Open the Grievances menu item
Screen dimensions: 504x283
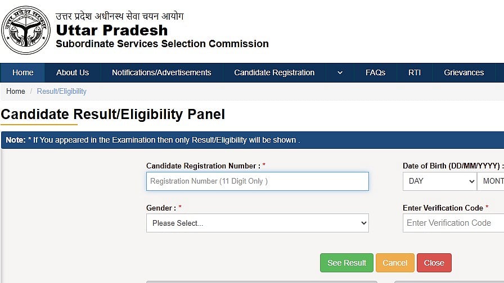click(x=463, y=72)
